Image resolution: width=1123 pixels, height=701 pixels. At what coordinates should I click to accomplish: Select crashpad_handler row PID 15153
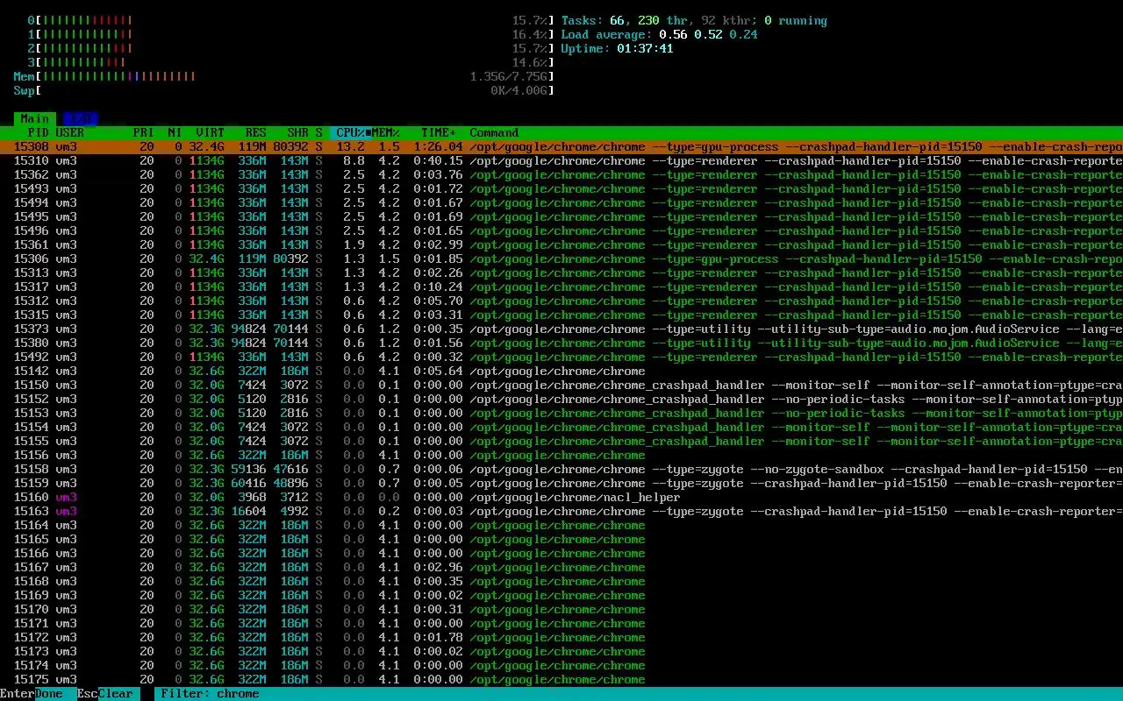(561, 413)
